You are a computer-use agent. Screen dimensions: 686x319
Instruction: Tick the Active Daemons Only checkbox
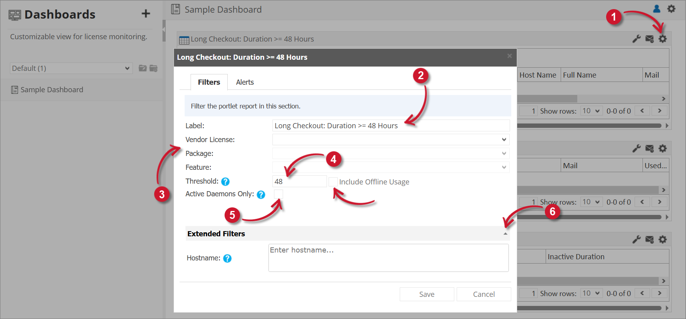[x=279, y=194]
